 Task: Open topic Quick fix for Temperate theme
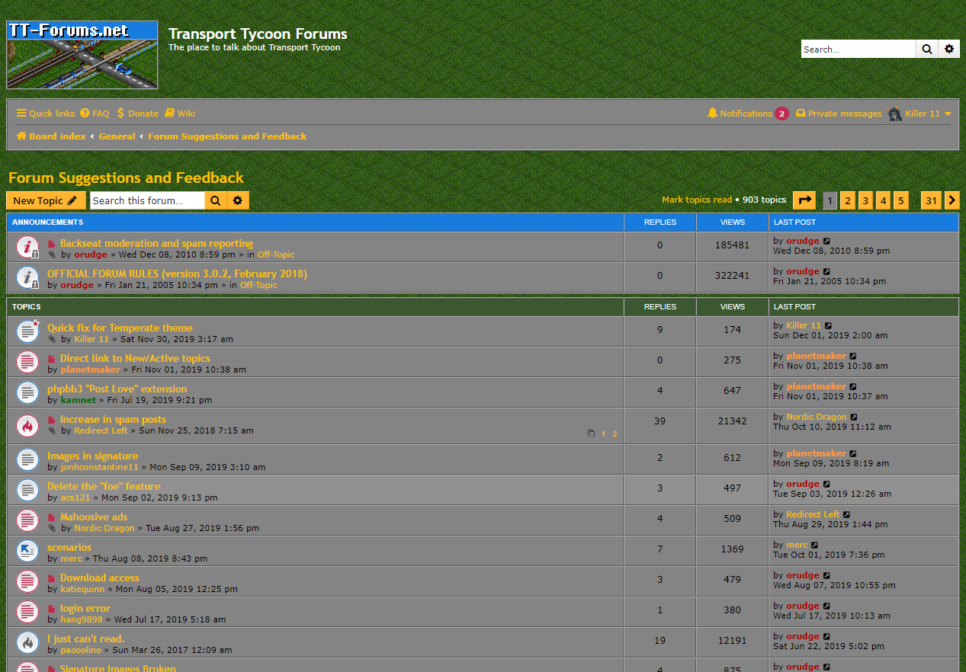click(120, 328)
